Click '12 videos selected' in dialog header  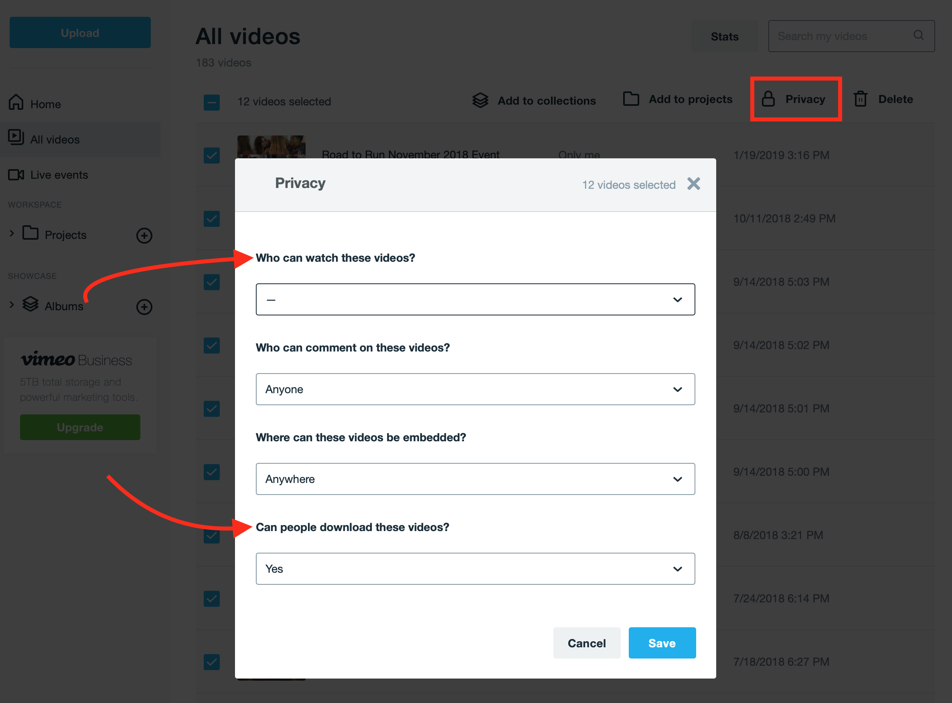pyautogui.click(x=629, y=185)
